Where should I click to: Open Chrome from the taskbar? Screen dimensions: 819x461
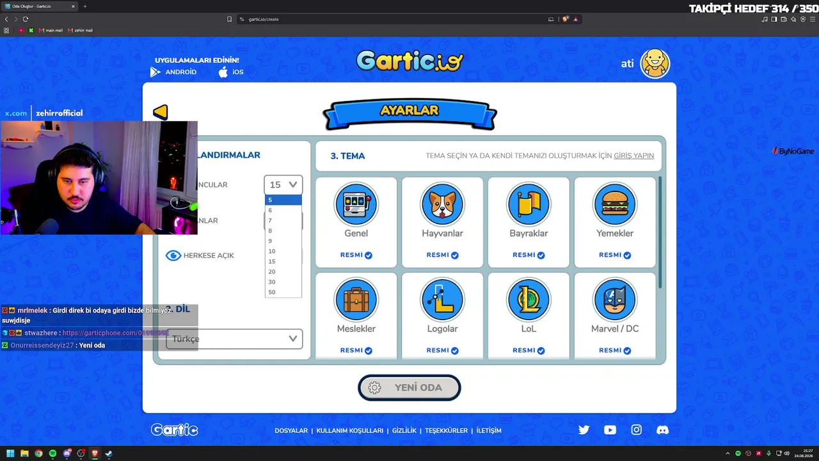[x=38, y=453]
